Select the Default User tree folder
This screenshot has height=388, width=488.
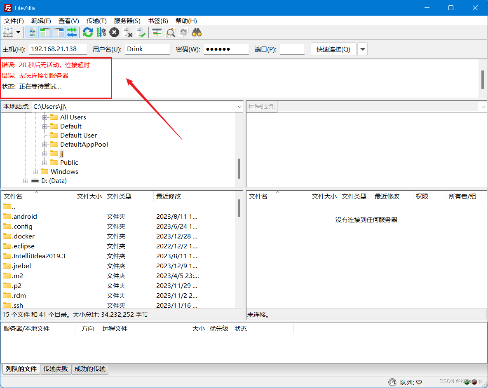[x=78, y=135]
